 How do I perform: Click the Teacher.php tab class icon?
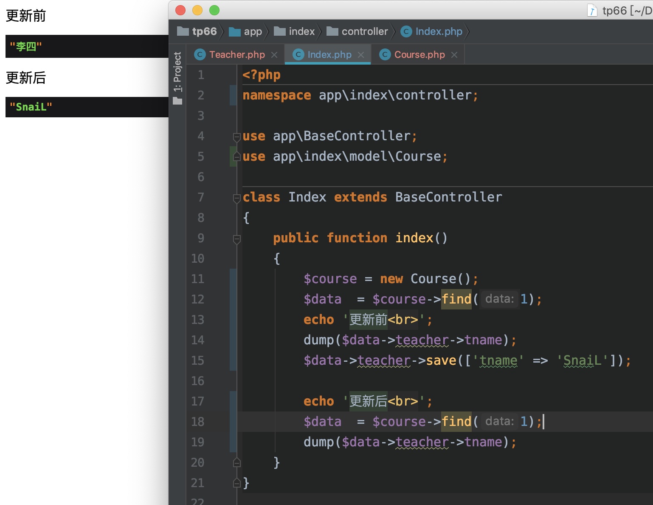pos(200,55)
